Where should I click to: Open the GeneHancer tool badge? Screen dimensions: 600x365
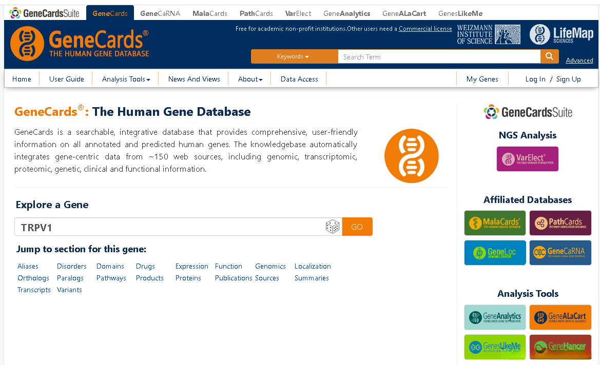pos(560,347)
